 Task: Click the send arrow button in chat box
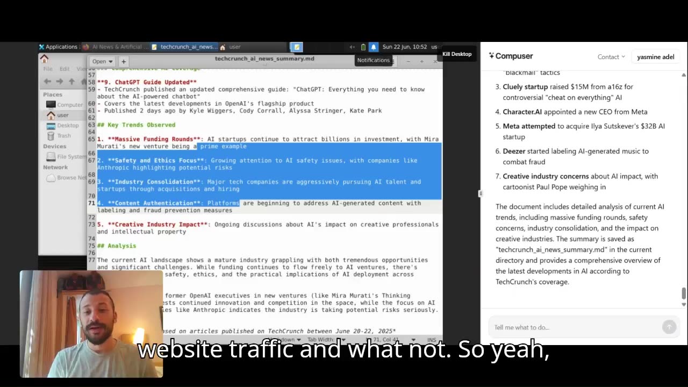click(669, 327)
